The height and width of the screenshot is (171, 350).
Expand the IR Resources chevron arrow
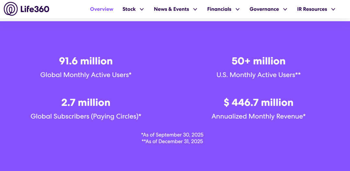pos(333,9)
